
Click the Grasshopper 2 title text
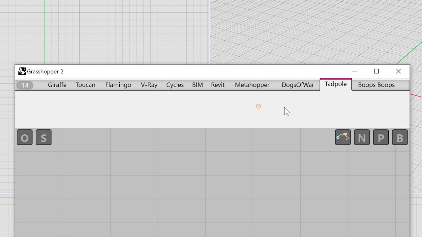click(x=45, y=71)
